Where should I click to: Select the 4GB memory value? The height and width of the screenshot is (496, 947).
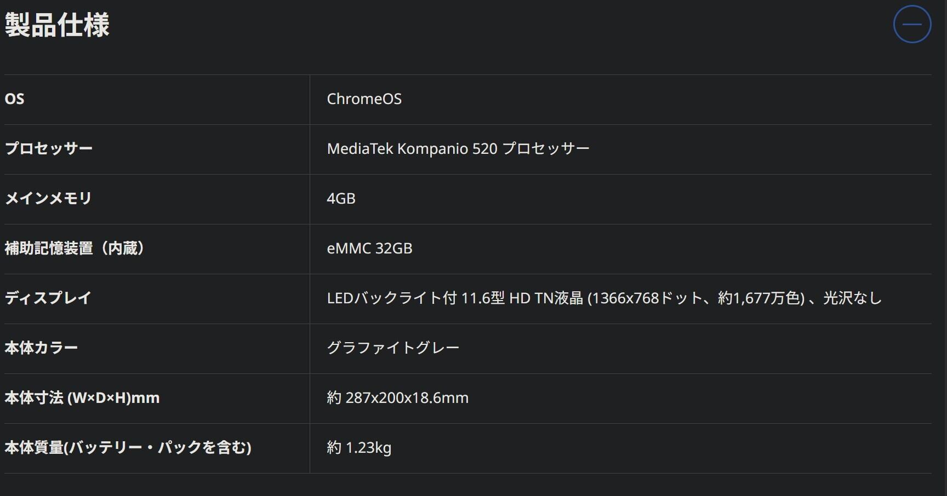click(x=341, y=199)
